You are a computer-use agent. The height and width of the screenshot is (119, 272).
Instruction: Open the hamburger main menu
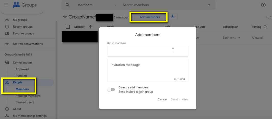tap(6, 5)
